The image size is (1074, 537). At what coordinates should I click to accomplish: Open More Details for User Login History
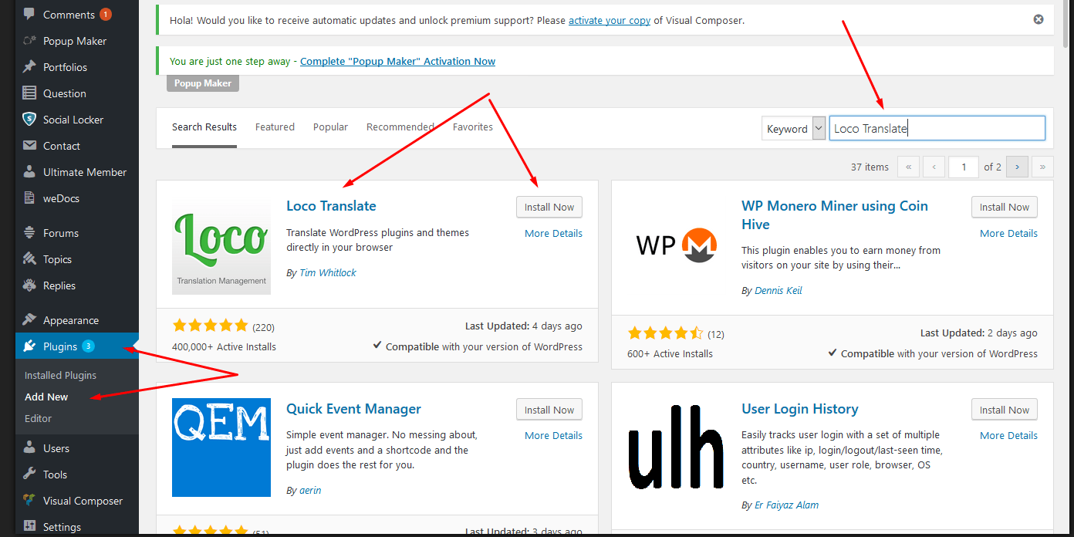click(x=1008, y=436)
